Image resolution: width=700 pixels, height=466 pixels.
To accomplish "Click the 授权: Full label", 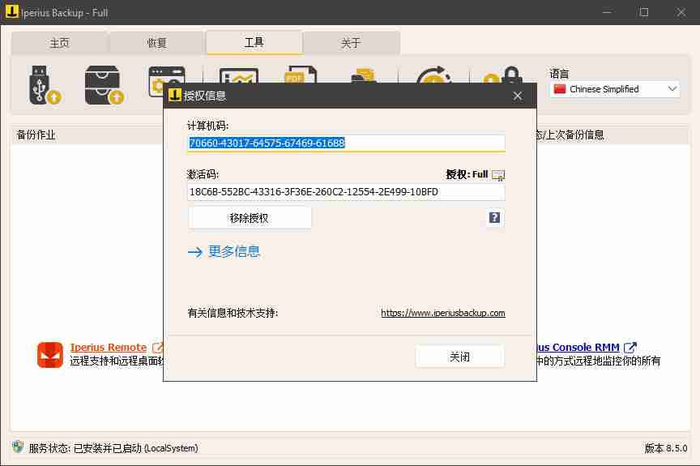I will [467, 174].
